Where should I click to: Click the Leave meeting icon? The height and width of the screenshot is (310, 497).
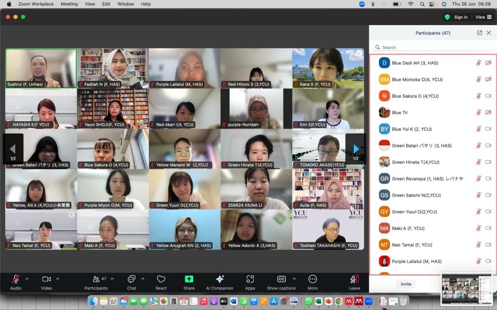tap(354, 279)
